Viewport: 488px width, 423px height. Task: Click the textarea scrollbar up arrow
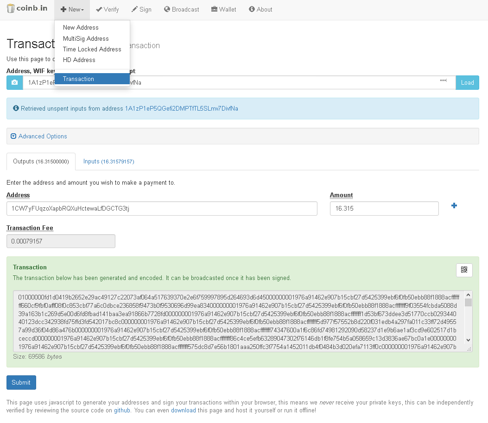click(x=468, y=294)
